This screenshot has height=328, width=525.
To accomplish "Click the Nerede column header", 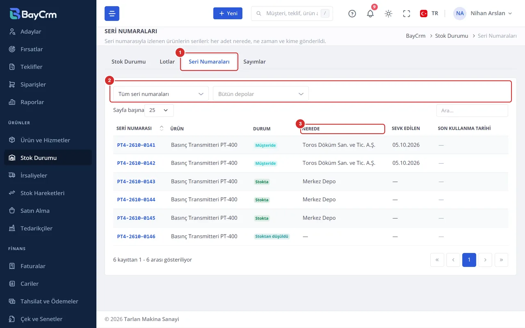I will [311, 129].
